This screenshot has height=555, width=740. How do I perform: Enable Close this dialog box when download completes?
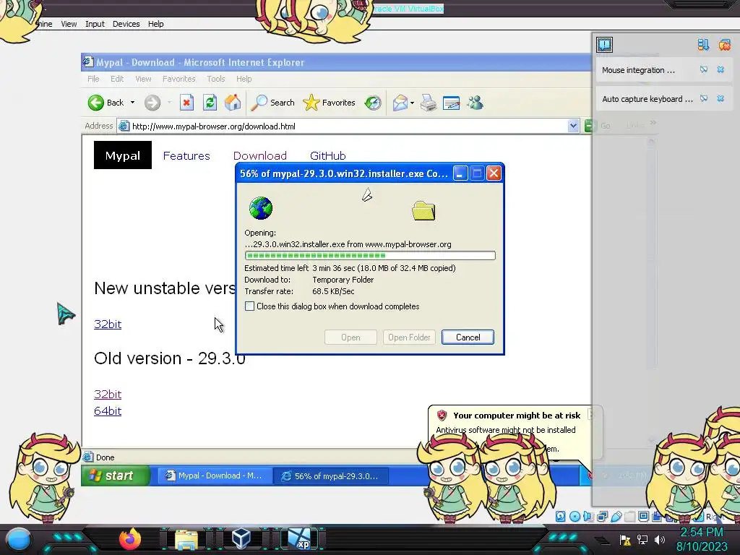(x=249, y=306)
